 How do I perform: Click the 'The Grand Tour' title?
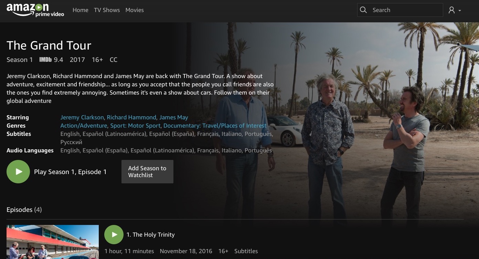point(49,45)
